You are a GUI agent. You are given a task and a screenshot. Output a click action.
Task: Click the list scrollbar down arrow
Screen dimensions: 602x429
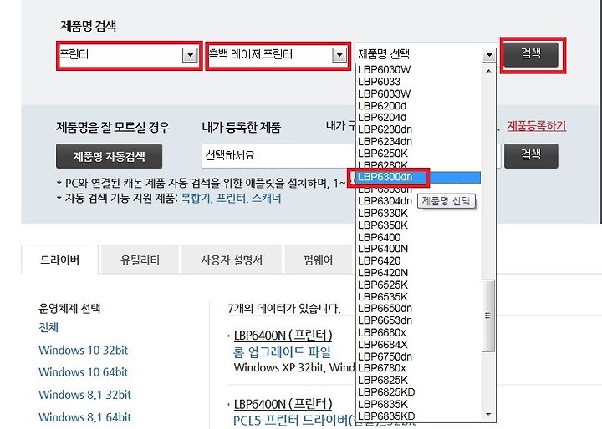[x=488, y=415]
